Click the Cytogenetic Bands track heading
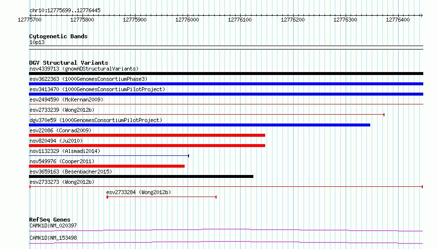This screenshot has width=437, height=249. point(58,36)
